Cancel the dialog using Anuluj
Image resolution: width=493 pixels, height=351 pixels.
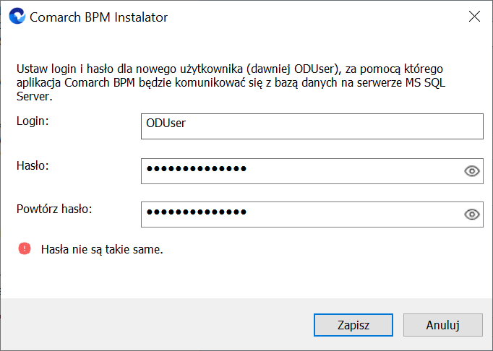tap(442, 325)
